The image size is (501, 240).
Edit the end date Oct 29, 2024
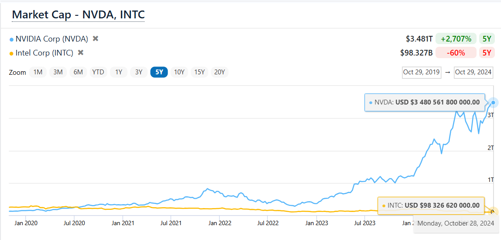click(x=473, y=72)
